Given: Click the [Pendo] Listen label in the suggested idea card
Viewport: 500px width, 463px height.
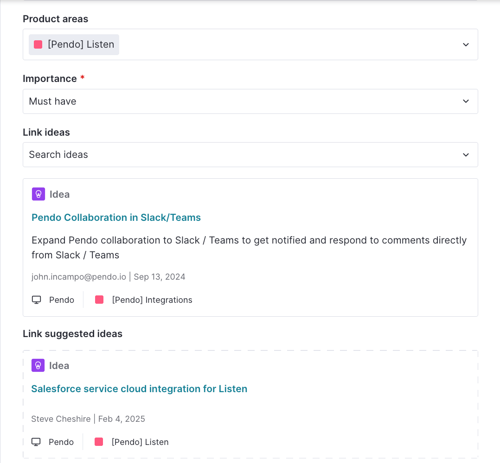Looking at the screenshot, I should [140, 442].
